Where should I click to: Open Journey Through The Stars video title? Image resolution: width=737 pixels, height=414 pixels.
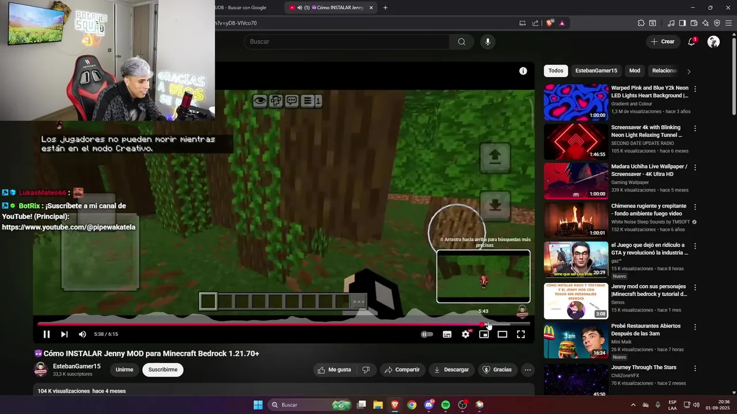point(644,367)
